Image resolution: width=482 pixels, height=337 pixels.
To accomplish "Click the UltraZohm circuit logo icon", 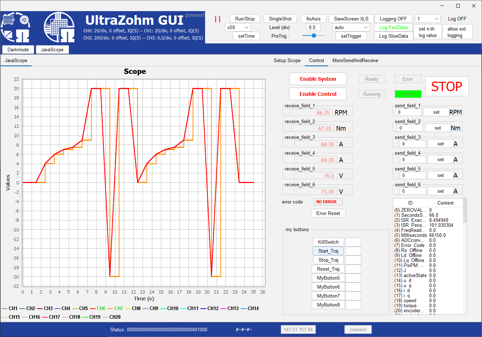I will coord(59,27).
